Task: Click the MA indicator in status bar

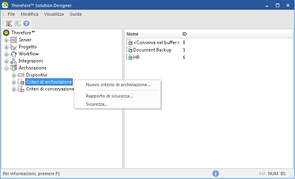Action: (262, 174)
